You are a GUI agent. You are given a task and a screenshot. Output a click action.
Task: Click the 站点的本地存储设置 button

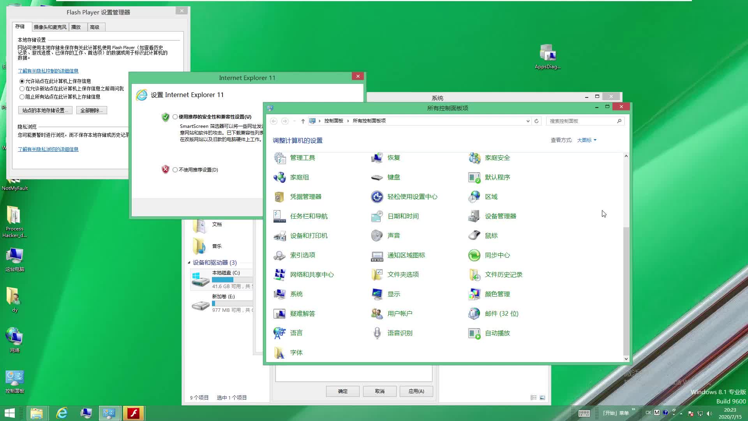pyautogui.click(x=45, y=110)
